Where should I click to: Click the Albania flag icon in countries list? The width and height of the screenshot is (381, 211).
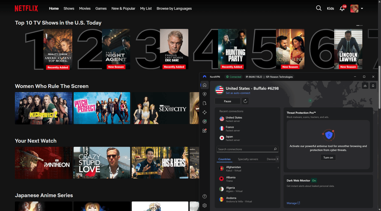(221, 179)
